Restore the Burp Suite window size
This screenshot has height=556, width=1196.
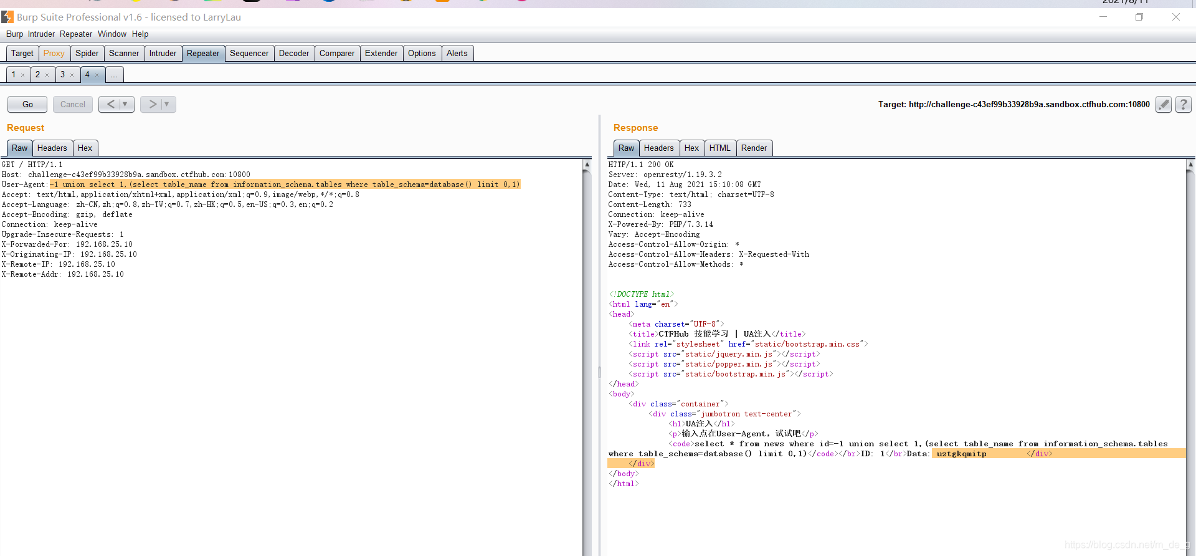[1139, 17]
